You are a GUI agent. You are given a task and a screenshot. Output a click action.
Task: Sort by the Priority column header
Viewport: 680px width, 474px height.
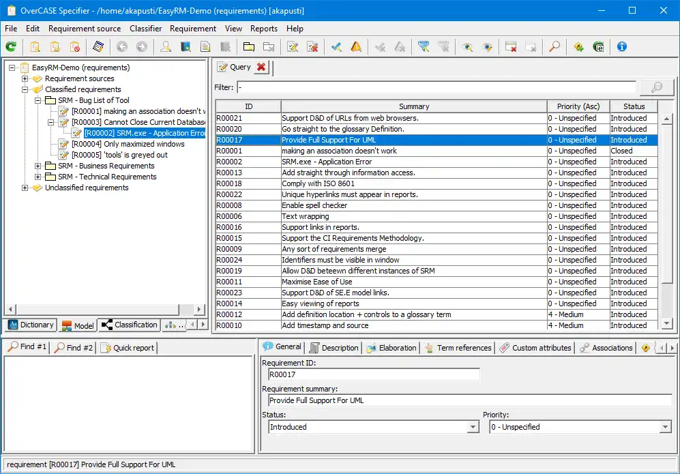tap(578, 106)
